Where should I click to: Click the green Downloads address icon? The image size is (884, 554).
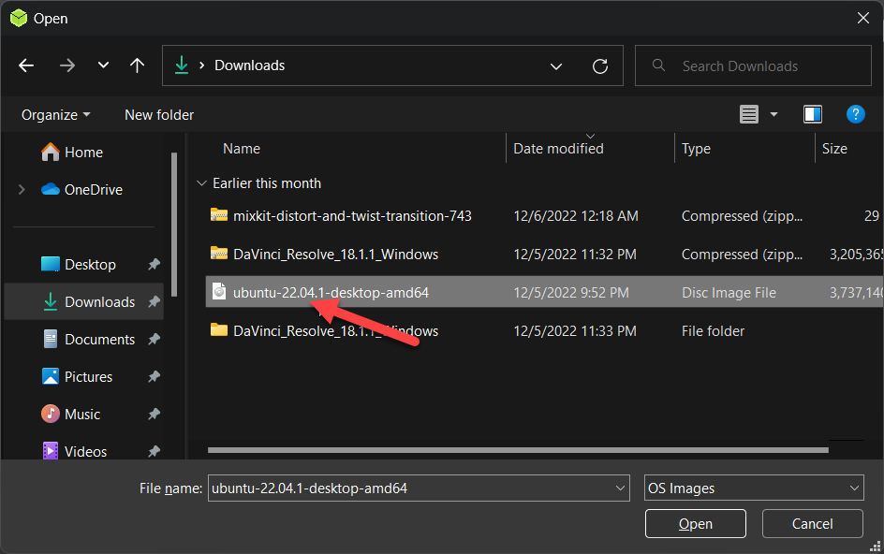click(x=182, y=66)
